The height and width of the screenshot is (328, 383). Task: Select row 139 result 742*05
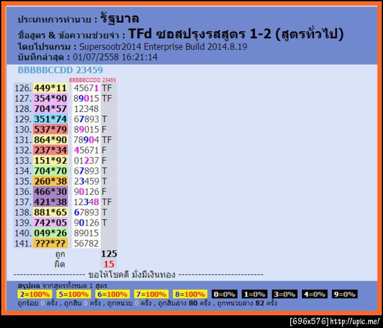pos(50,223)
